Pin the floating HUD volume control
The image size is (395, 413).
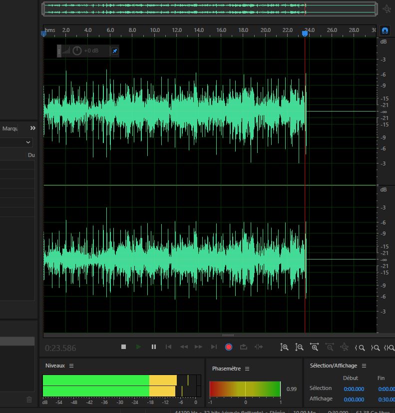click(114, 51)
